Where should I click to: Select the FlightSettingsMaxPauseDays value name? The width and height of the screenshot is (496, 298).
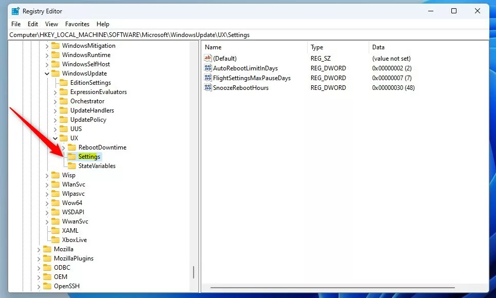coord(252,78)
